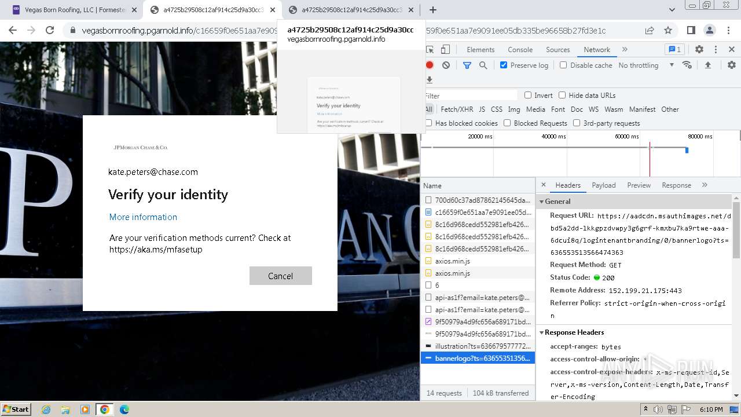Image resolution: width=741 pixels, height=417 pixels.
Task: Filter requests by JS type
Action: click(482, 109)
